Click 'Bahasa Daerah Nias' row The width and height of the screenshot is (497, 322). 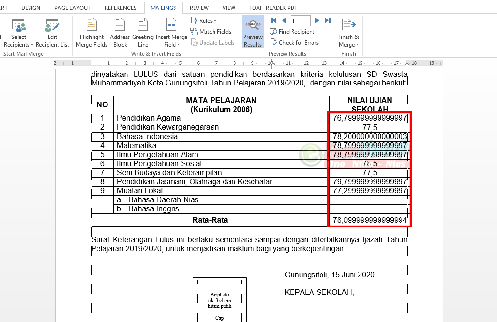[221, 200]
